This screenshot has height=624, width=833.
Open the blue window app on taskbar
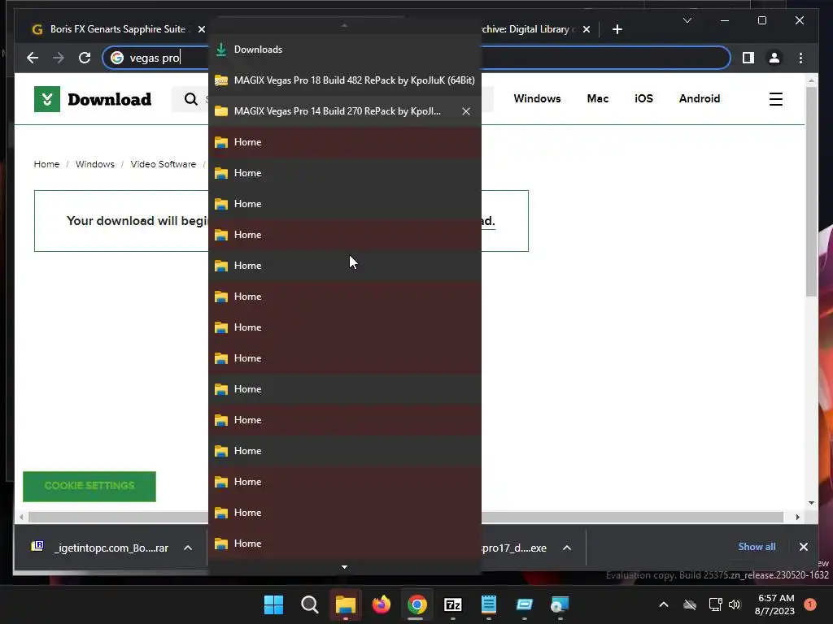tap(525, 604)
